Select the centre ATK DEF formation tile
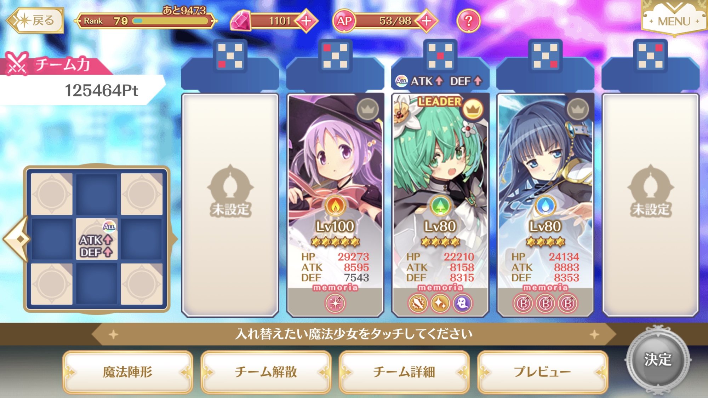Screen dimensions: 708x398 pos(97,239)
